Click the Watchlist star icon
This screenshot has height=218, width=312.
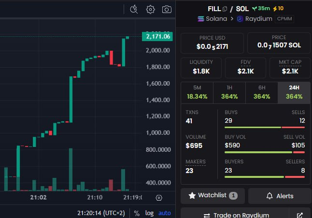192,195
